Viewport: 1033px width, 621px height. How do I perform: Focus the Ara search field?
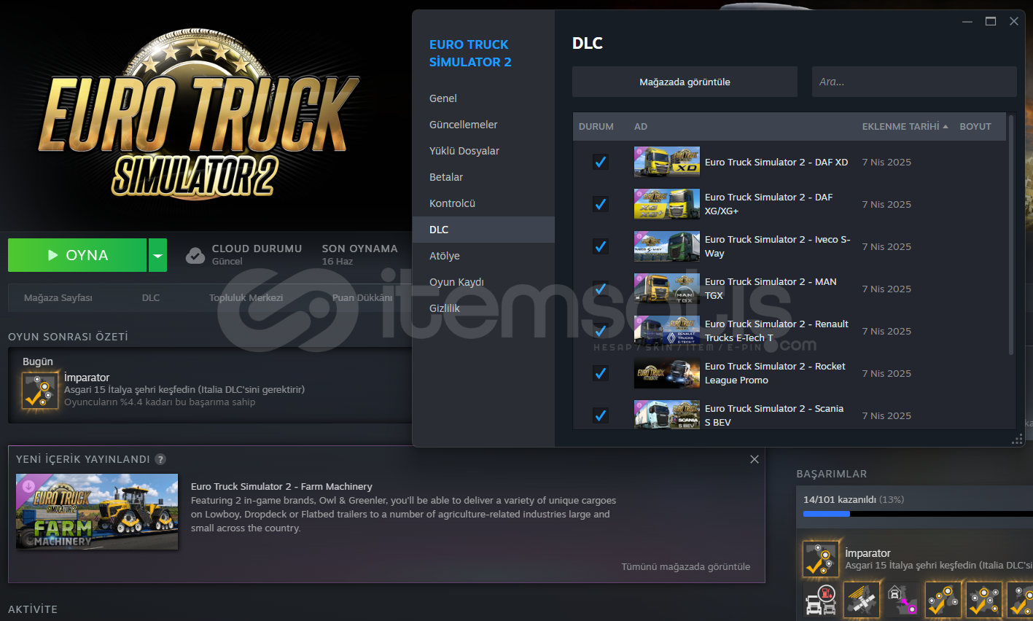pyautogui.click(x=914, y=82)
